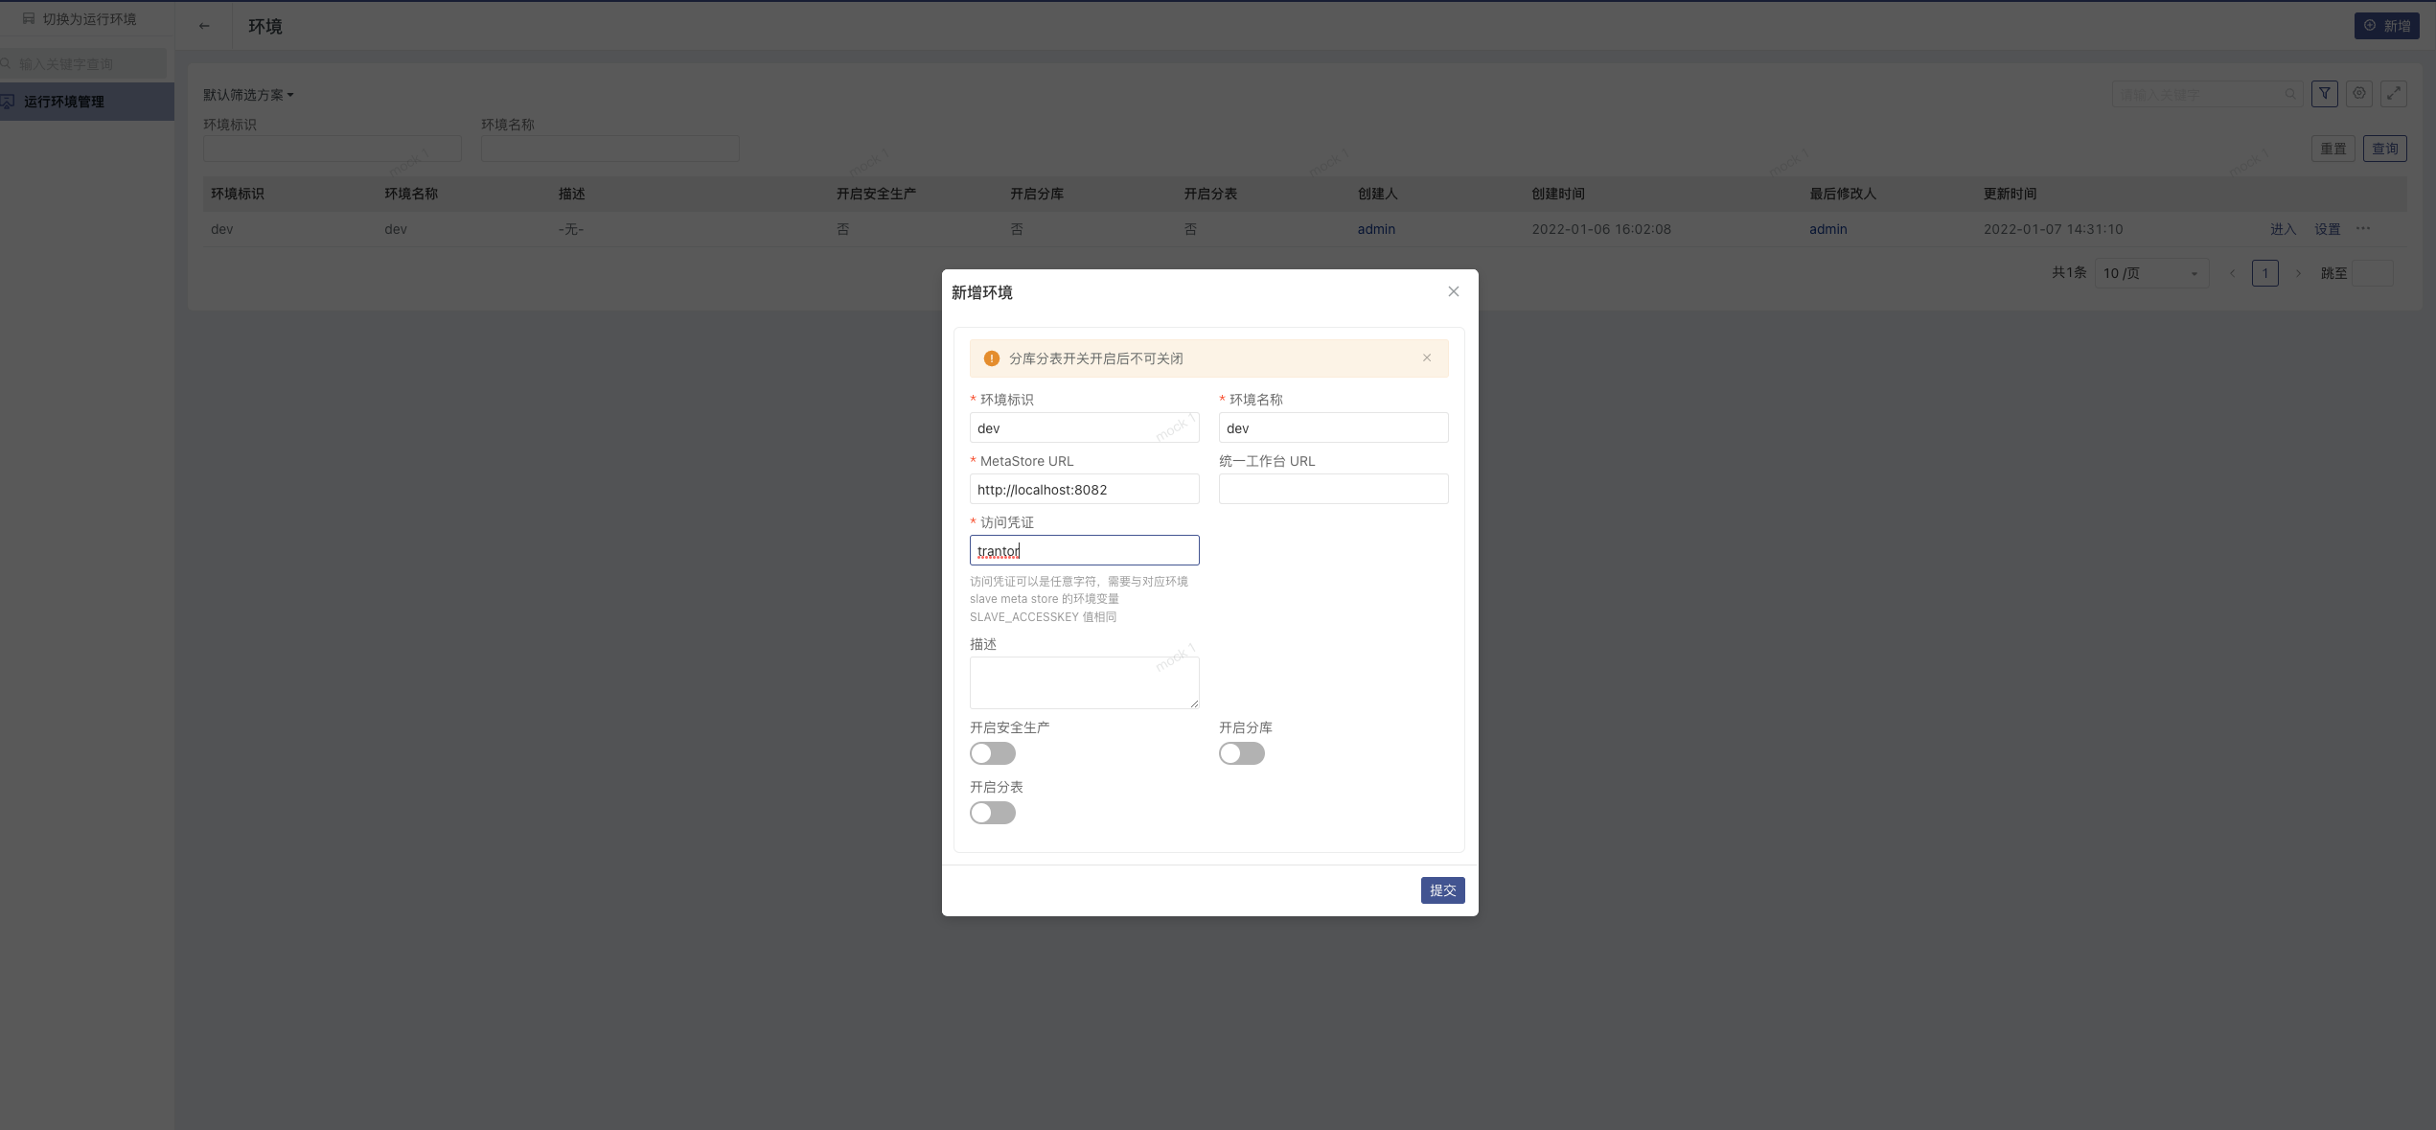Screen dimensions: 2436x1130
Task: Click the 描述 column header
Action: point(571,194)
